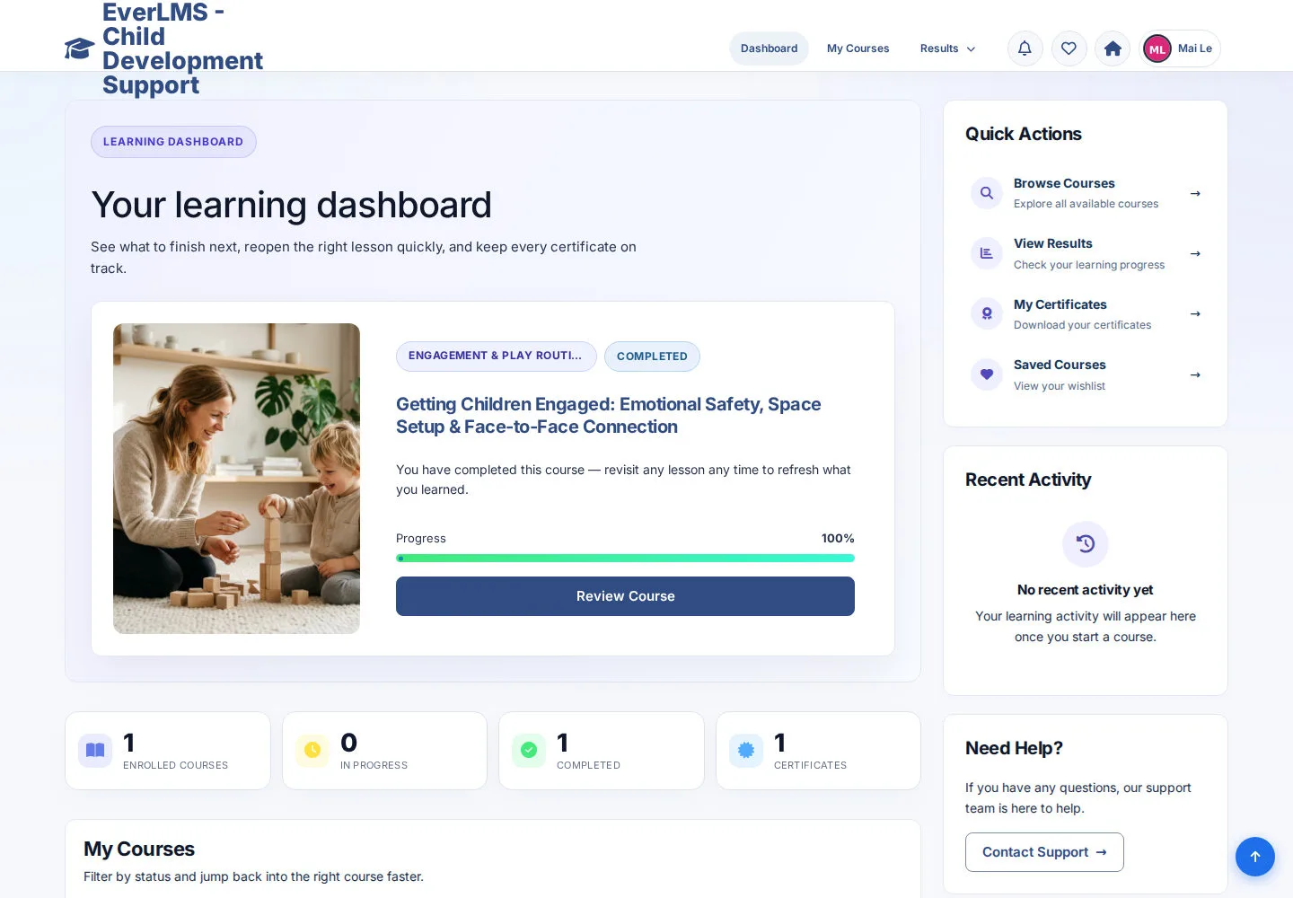Click the 'Your learning dashboard' heading
Viewport: 1293px width, 898px height.
(291, 205)
